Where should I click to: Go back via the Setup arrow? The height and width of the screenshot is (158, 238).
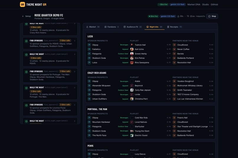pos(26,16)
